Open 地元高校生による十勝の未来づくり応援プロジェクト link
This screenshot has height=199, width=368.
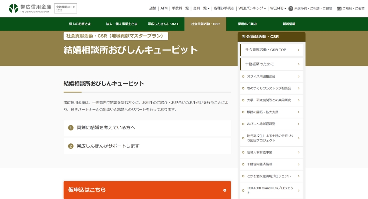click(272, 138)
